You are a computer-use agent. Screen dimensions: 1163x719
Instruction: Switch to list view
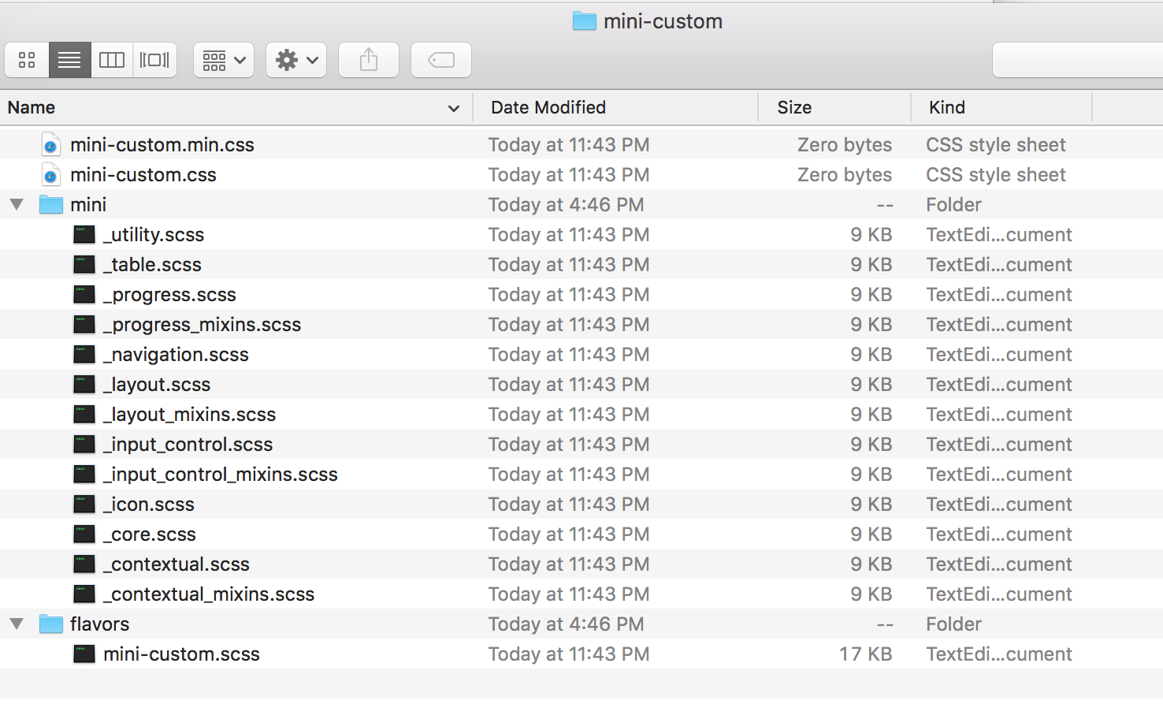(69, 60)
